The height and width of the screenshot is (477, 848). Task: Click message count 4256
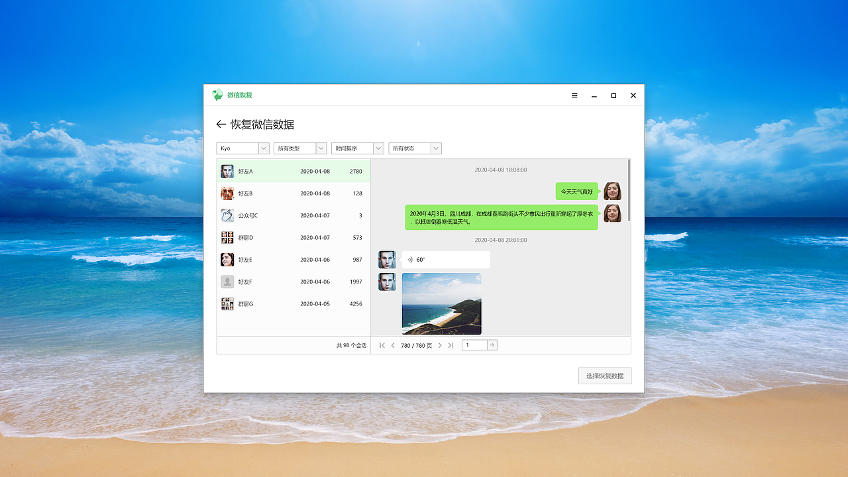click(356, 303)
